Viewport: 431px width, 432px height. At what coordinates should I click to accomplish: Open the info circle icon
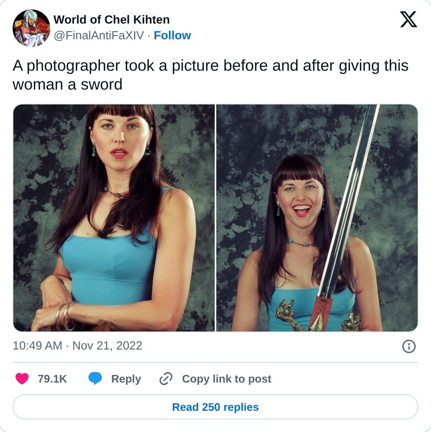(409, 346)
